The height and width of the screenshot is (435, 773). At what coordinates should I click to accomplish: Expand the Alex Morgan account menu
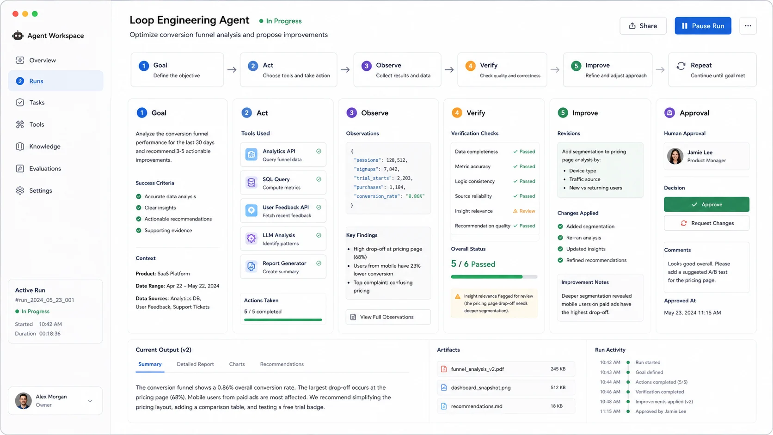[90, 401]
